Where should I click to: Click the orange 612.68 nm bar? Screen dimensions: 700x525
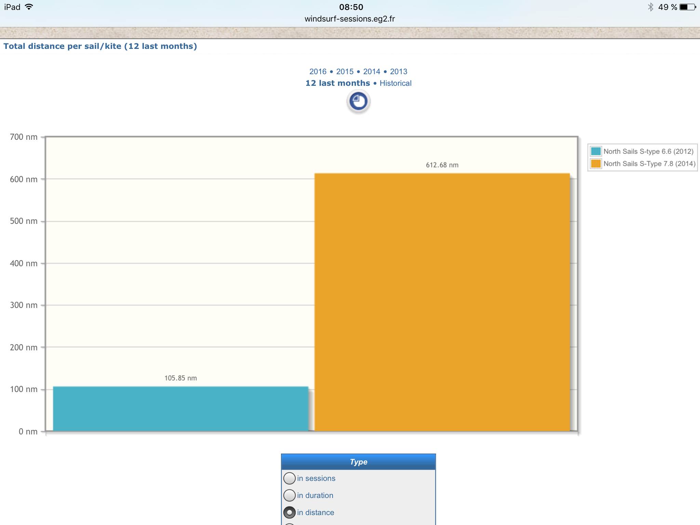[x=442, y=302]
